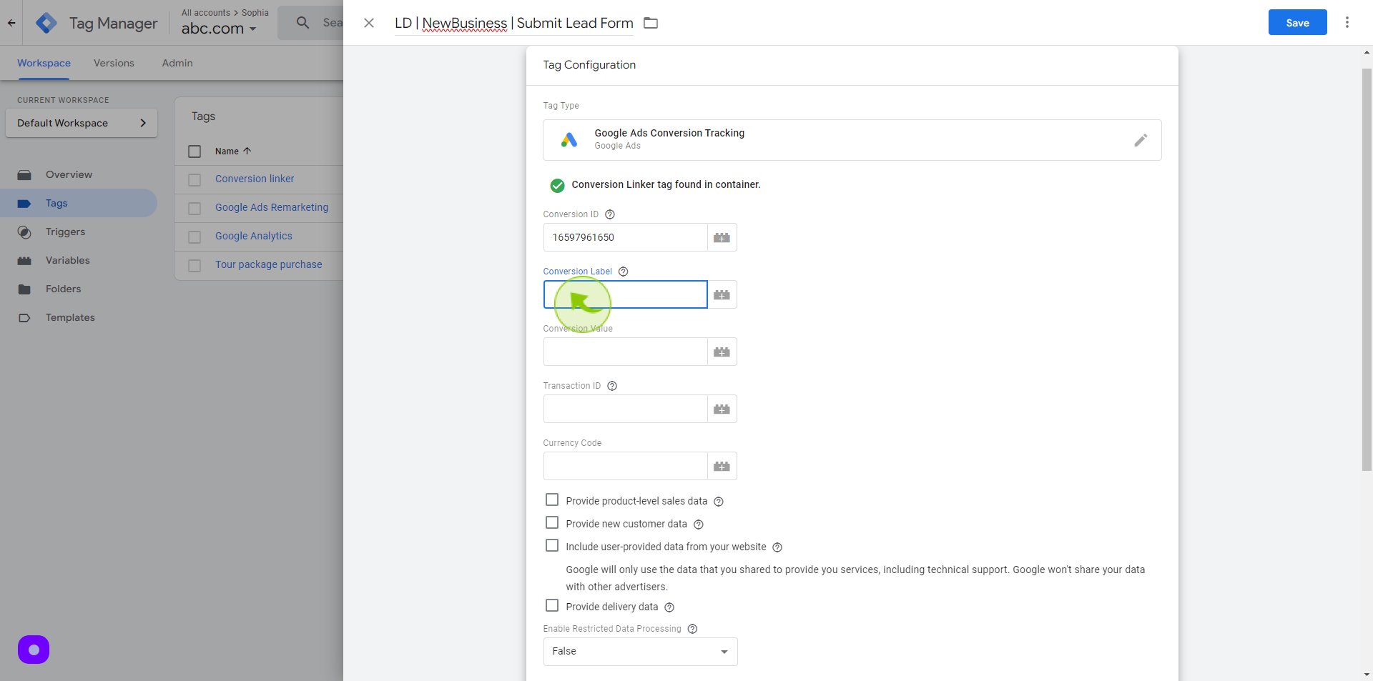Open Transaction ID variable picker icon

(x=722, y=409)
